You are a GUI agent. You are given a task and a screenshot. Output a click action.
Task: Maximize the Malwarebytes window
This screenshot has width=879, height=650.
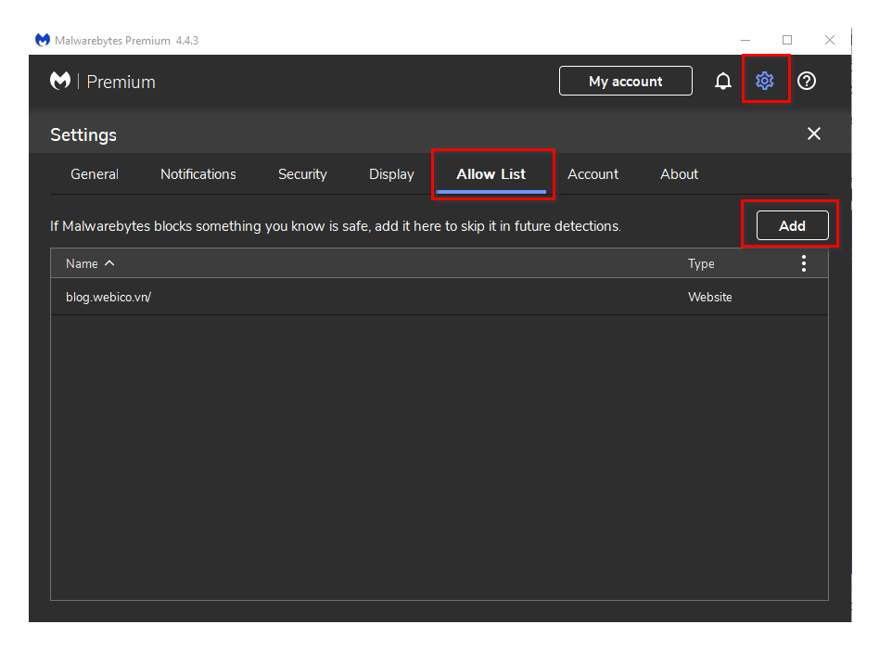(787, 40)
